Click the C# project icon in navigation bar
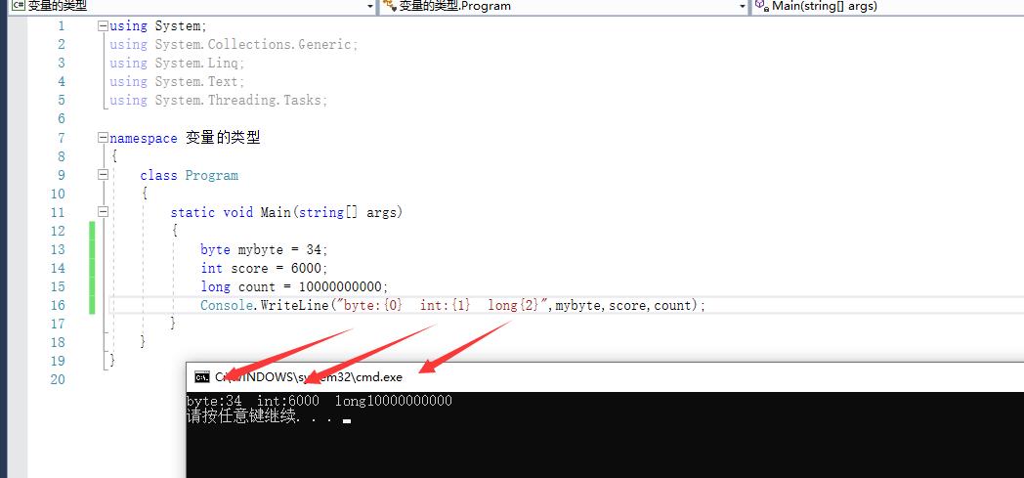Image resolution: width=1024 pixels, height=478 pixels. click(18, 6)
